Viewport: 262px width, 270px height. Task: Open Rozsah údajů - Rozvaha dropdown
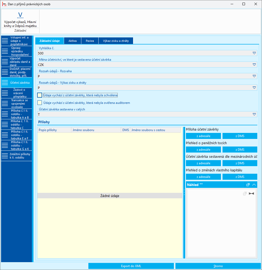[254, 76]
